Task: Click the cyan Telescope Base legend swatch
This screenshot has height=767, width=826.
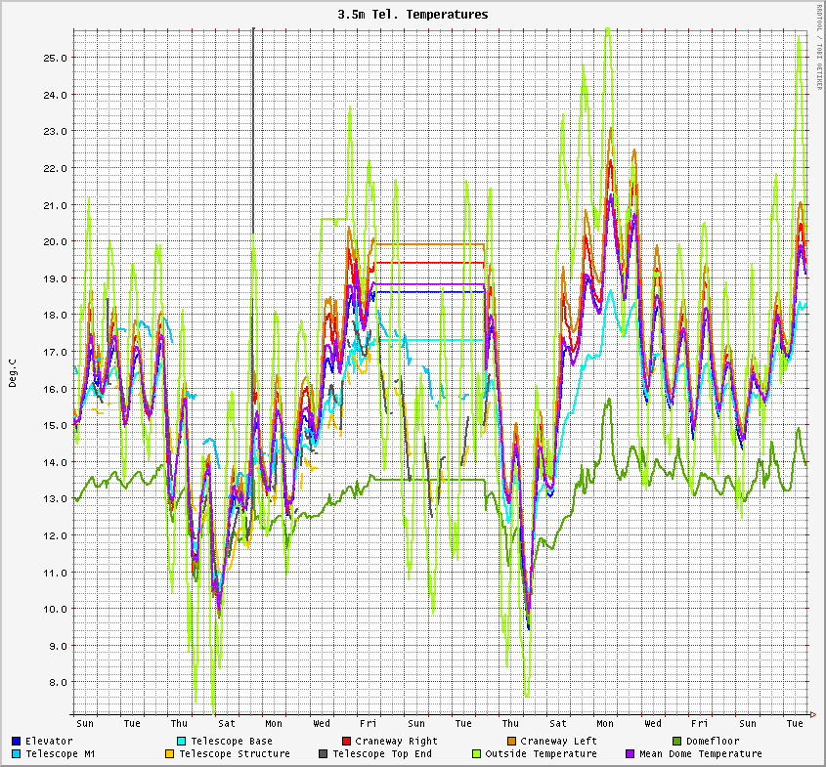Action: click(x=181, y=742)
